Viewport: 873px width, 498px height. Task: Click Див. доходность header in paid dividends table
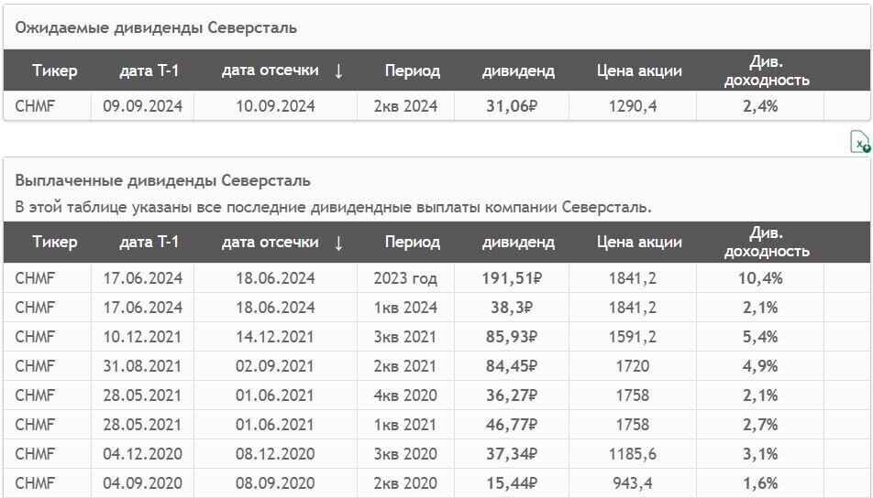coord(766,242)
